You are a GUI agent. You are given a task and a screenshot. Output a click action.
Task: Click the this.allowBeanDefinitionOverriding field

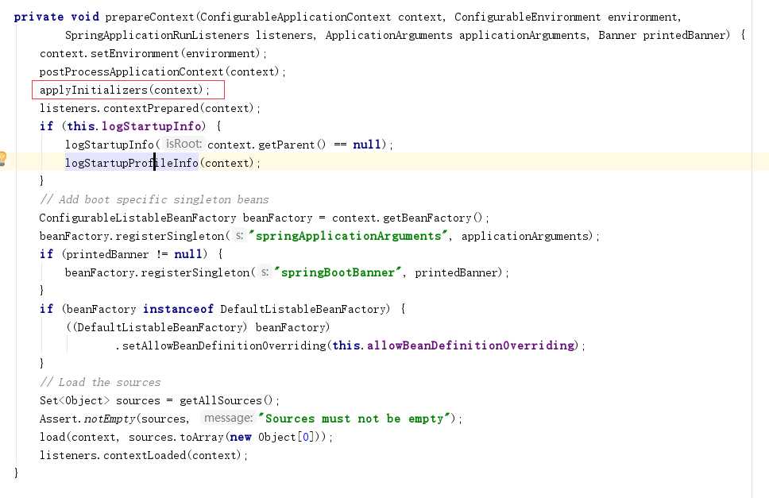453,346
